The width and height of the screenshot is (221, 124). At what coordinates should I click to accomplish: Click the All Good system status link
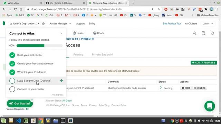coord(67,101)
